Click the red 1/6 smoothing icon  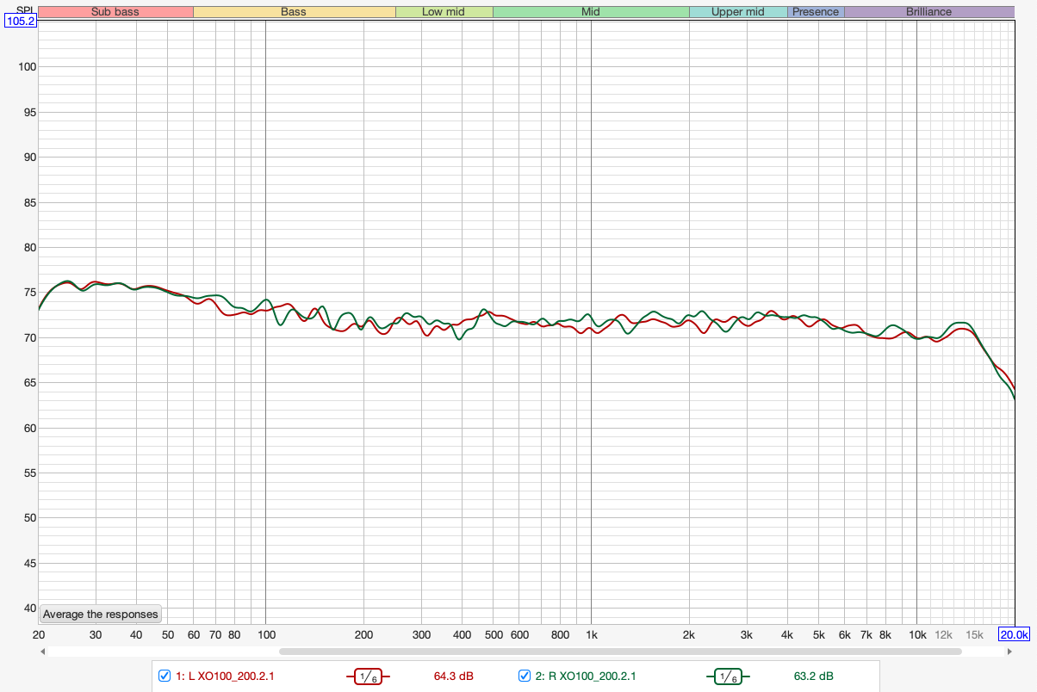[367, 677]
